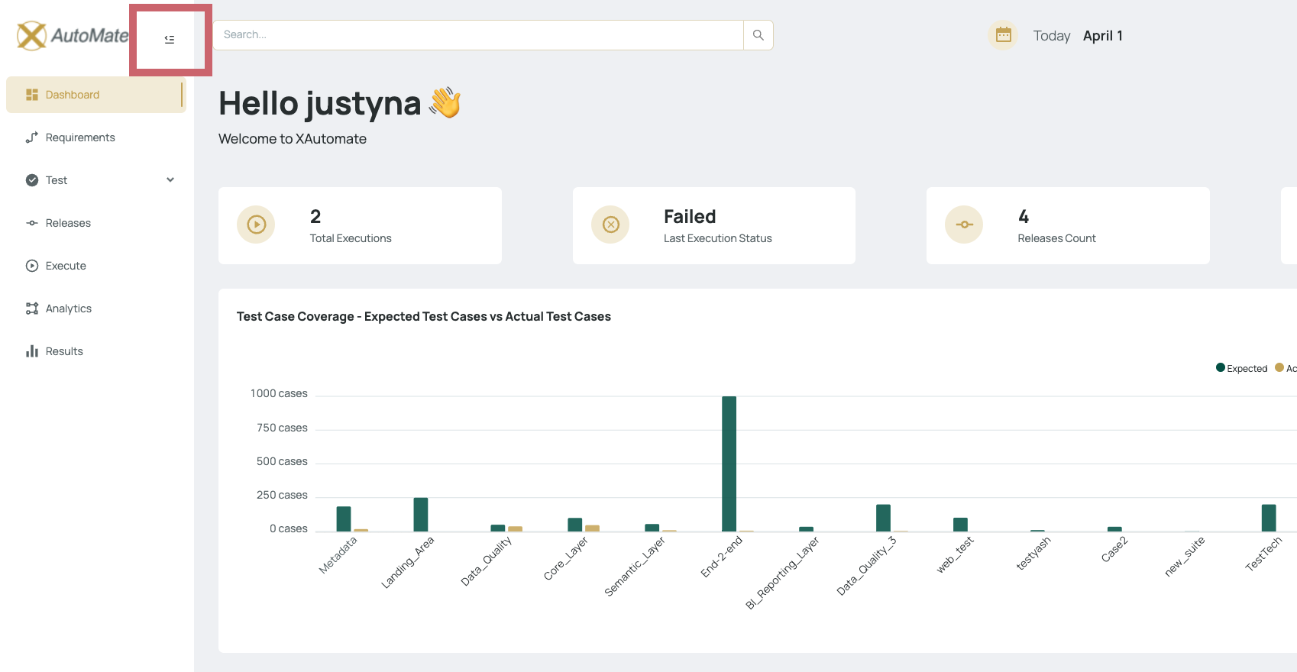1297x672 pixels.
Task: Click the Test checkmark icon
Action: coord(32,180)
